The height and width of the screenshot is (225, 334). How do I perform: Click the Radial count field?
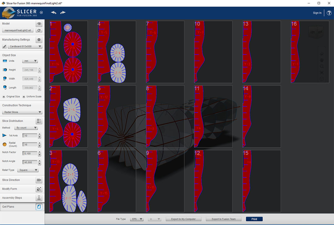coord(30,145)
